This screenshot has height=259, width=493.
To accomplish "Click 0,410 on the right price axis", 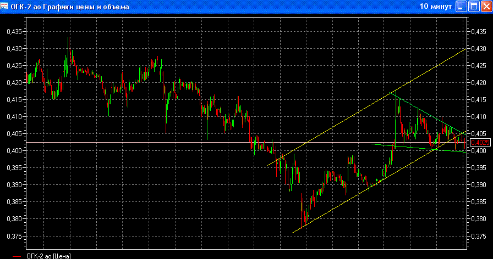I will pos(479,117).
